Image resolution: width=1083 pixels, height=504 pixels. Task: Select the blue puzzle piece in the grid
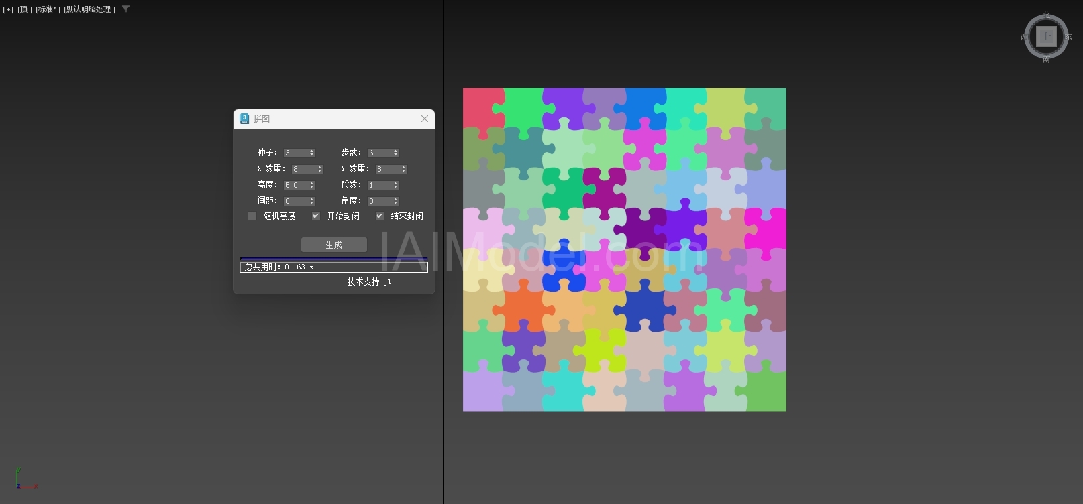point(562,267)
